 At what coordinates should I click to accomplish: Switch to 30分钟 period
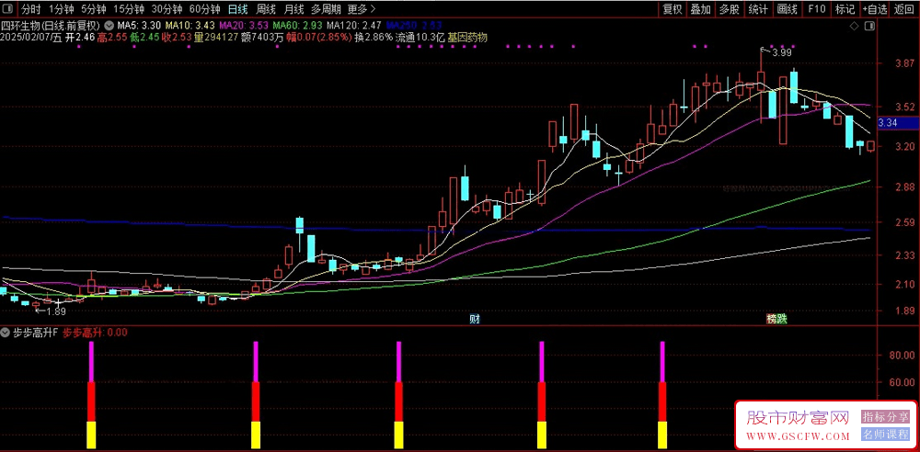166,9
